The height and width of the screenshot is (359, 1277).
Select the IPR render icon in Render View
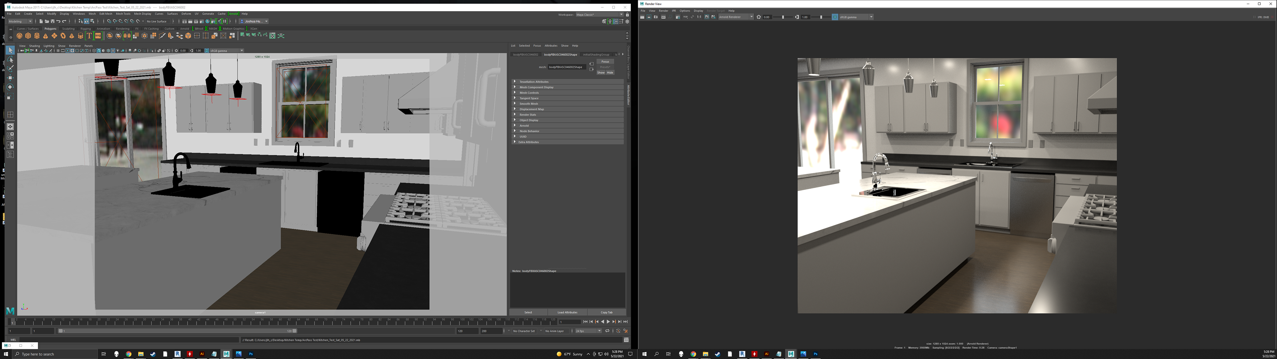(663, 17)
